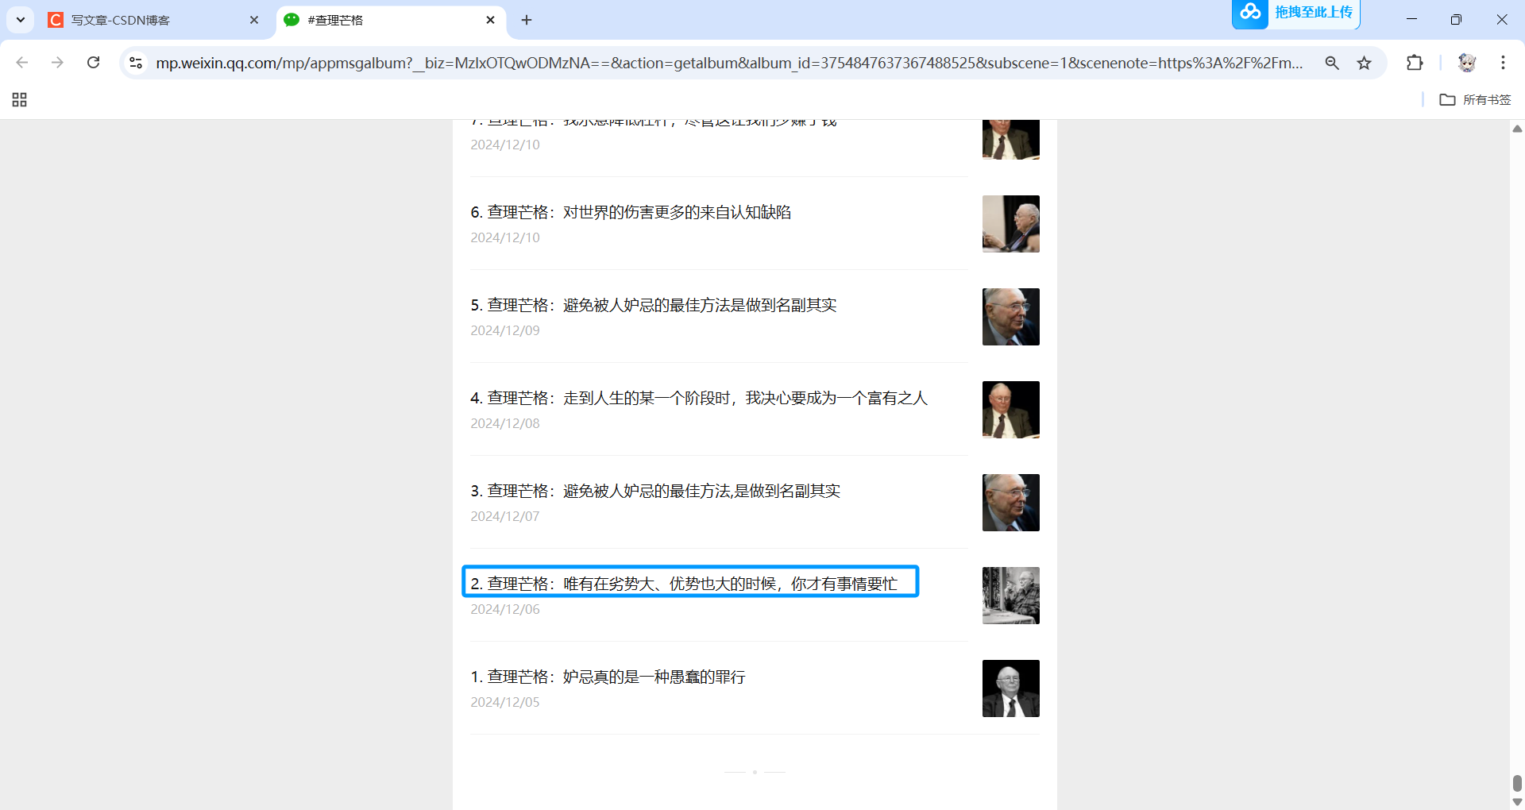Minimize the browser window
This screenshot has height=810, width=1525.
[x=1411, y=20]
